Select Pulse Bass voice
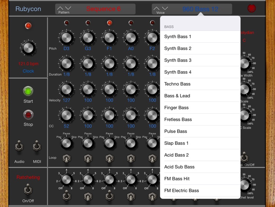This screenshot has height=207, width=275. tap(200, 131)
